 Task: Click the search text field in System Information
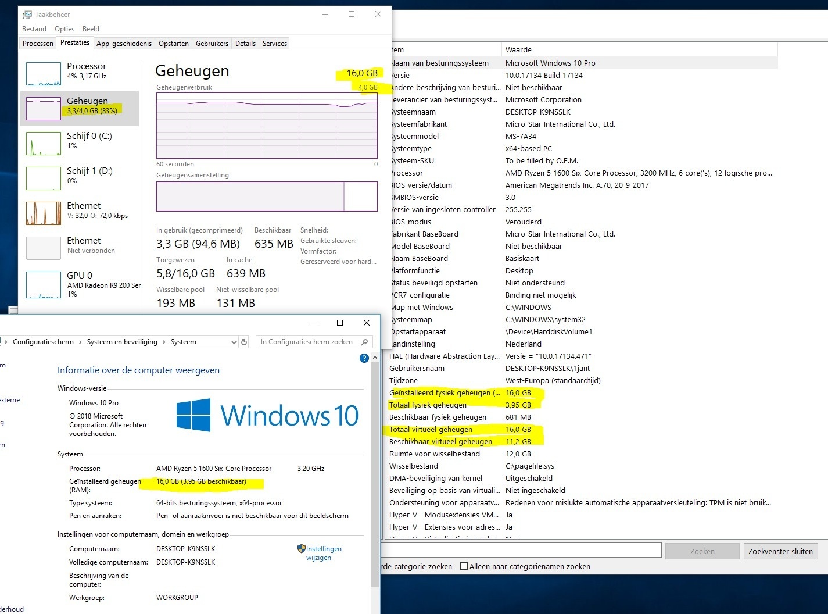(521, 551)
